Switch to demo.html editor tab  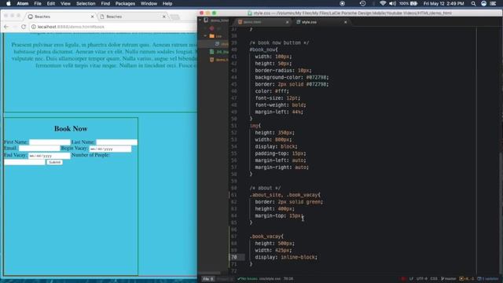coord(262,22)
